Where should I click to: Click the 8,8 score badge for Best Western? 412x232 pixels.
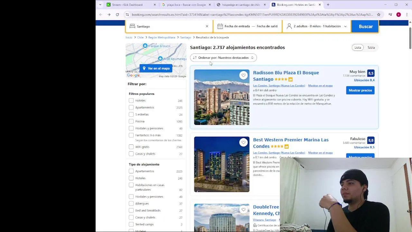[371, 140]
